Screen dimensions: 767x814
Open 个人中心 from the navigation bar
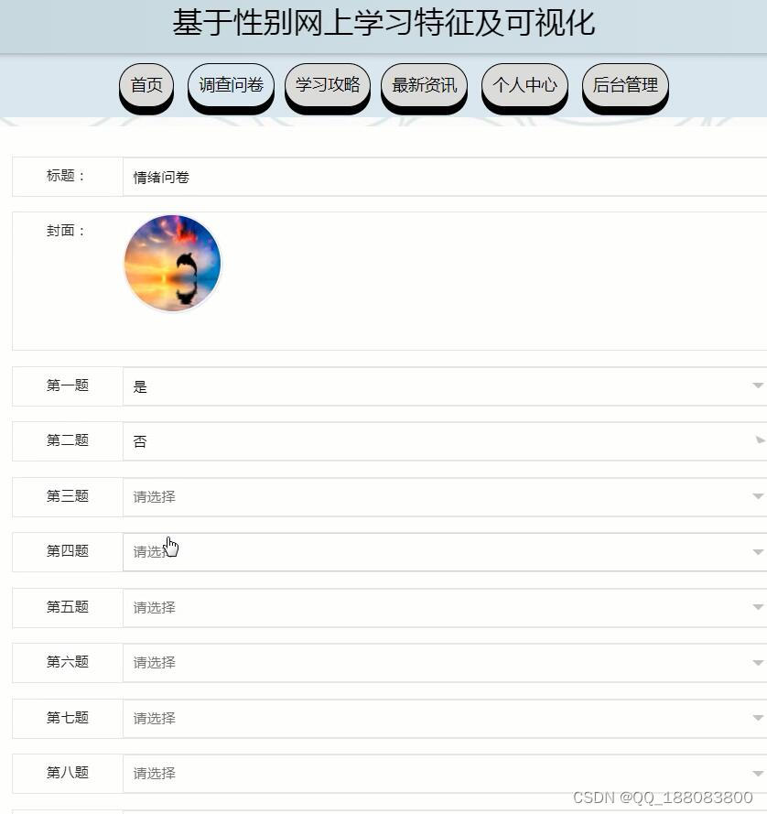[x=524, y=85]
